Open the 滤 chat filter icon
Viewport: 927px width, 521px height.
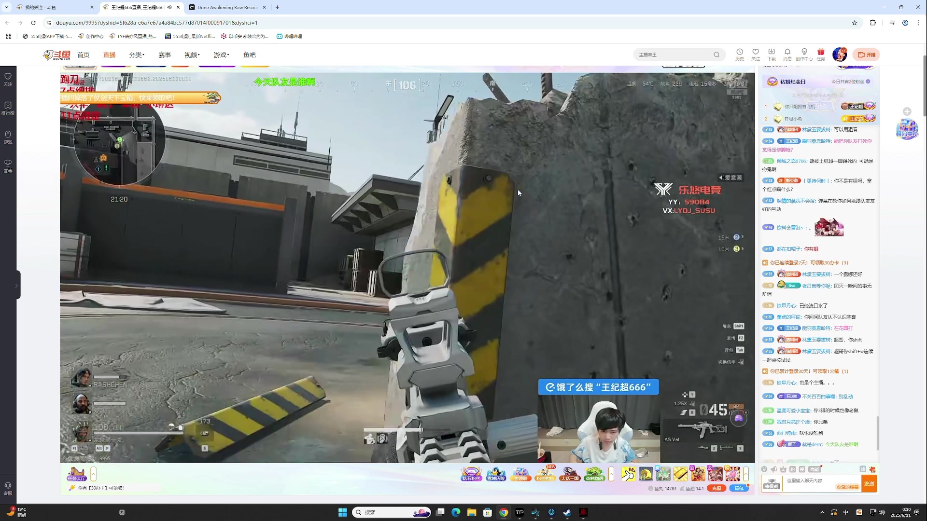coord(863,469)
